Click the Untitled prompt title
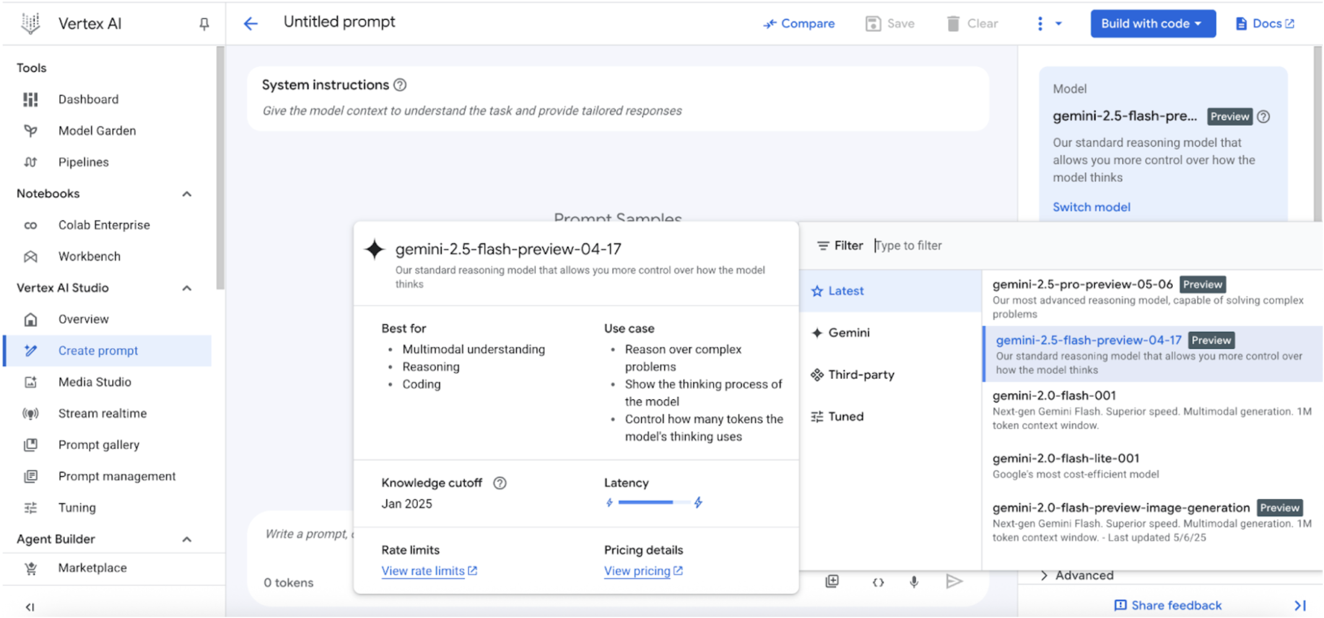Screen dimensions: 1324x618 [339, 22]
